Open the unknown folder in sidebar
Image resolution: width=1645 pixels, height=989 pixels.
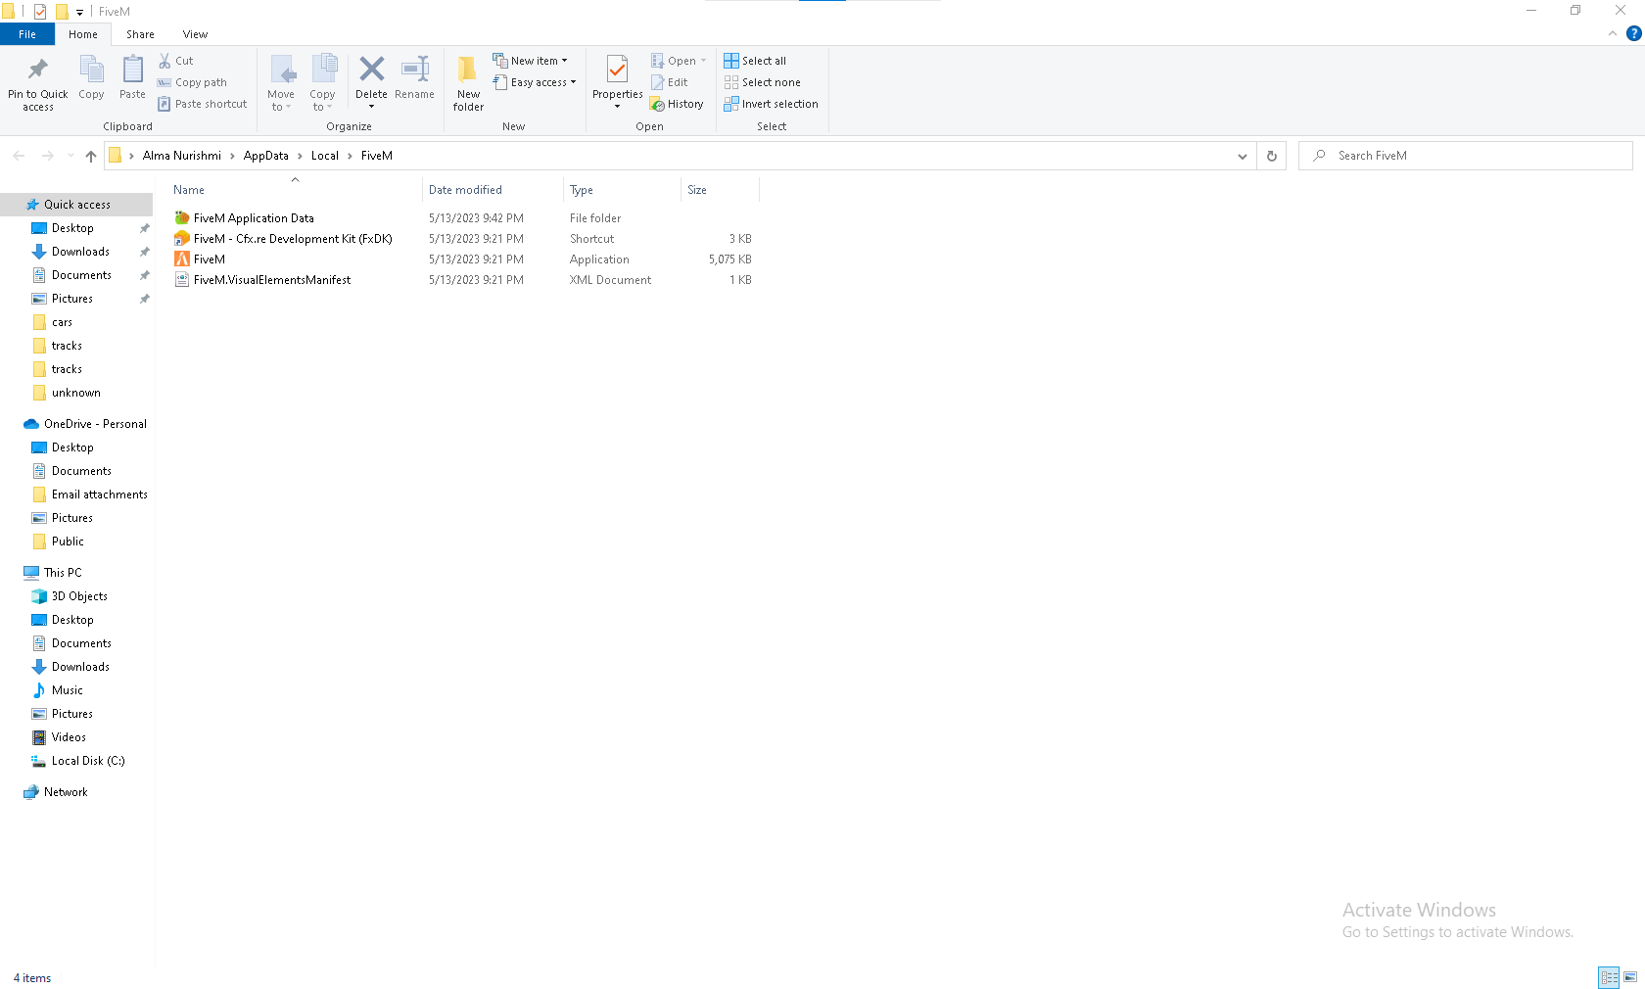coord(75,393)
